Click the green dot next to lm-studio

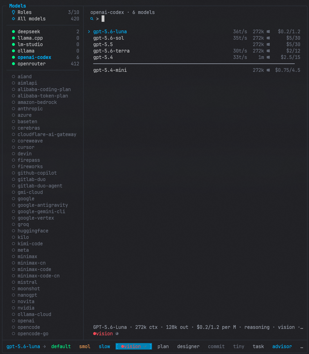(13, 44)
